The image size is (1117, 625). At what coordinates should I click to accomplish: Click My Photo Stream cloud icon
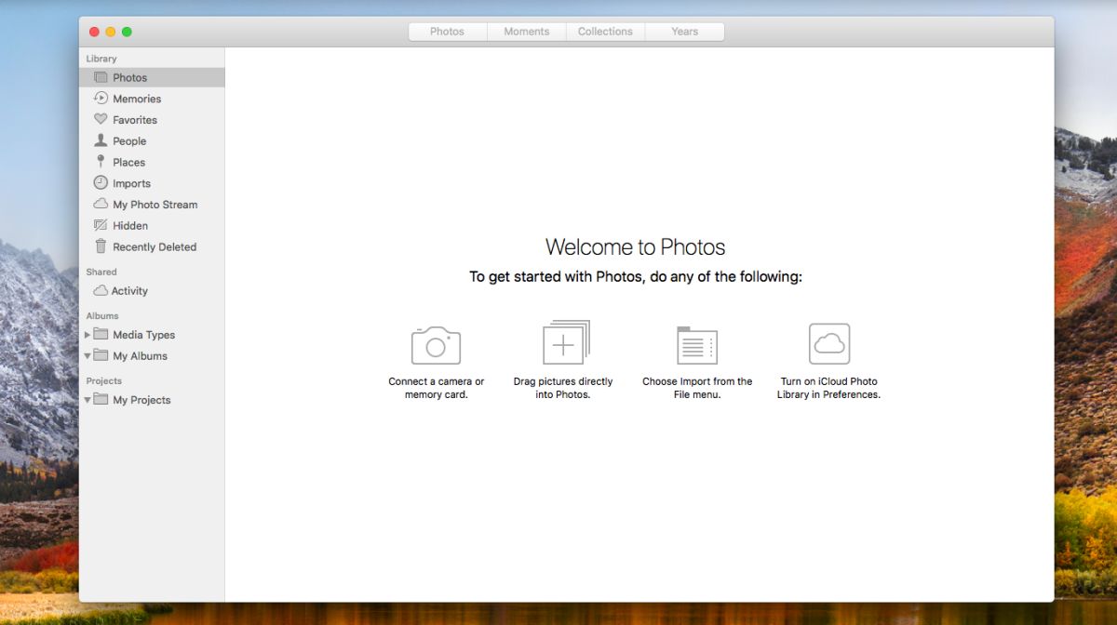point(101,205)
